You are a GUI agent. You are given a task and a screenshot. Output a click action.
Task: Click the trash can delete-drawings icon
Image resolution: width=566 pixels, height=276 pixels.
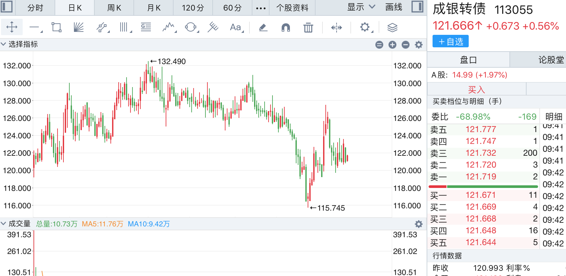tap(308, 27)
